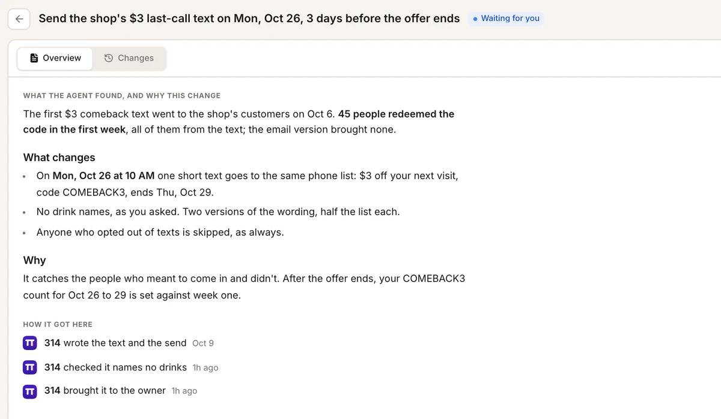This screenshot has width=721, height=419.
Task: Click the bold '45 people redeemed the code' text
Action: 239,122
